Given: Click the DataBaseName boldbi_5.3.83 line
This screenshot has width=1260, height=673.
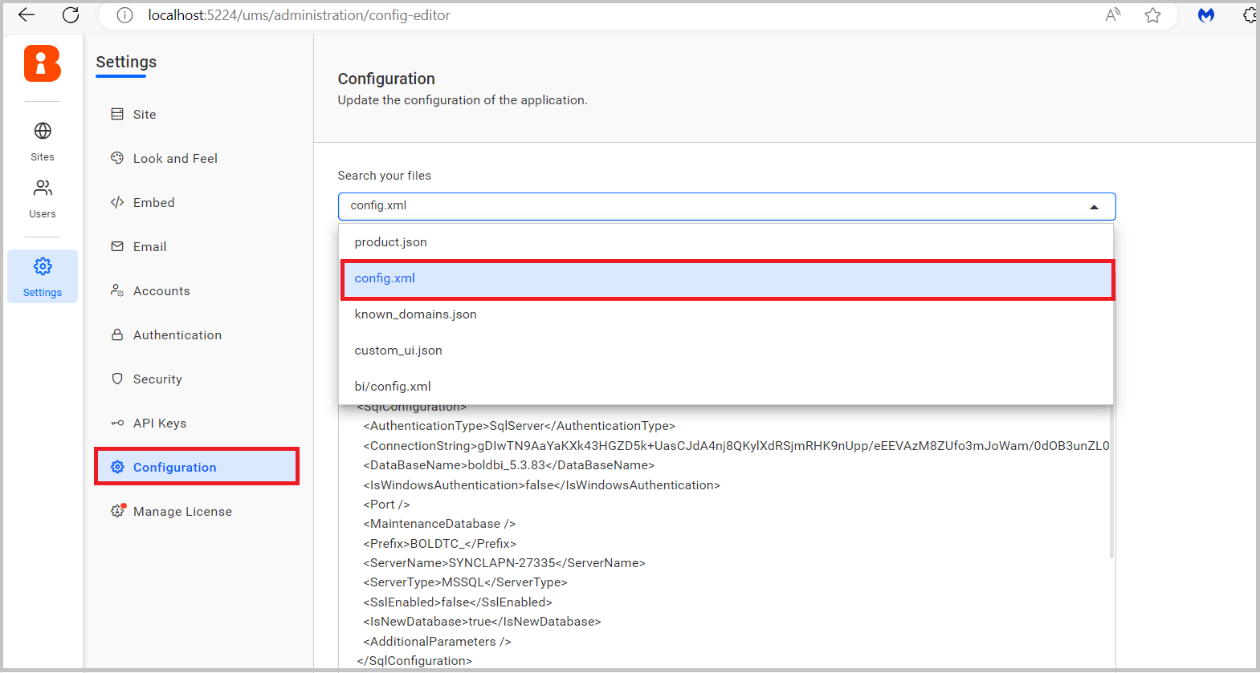Looking at the screenshot, I should tap(509, 465).
